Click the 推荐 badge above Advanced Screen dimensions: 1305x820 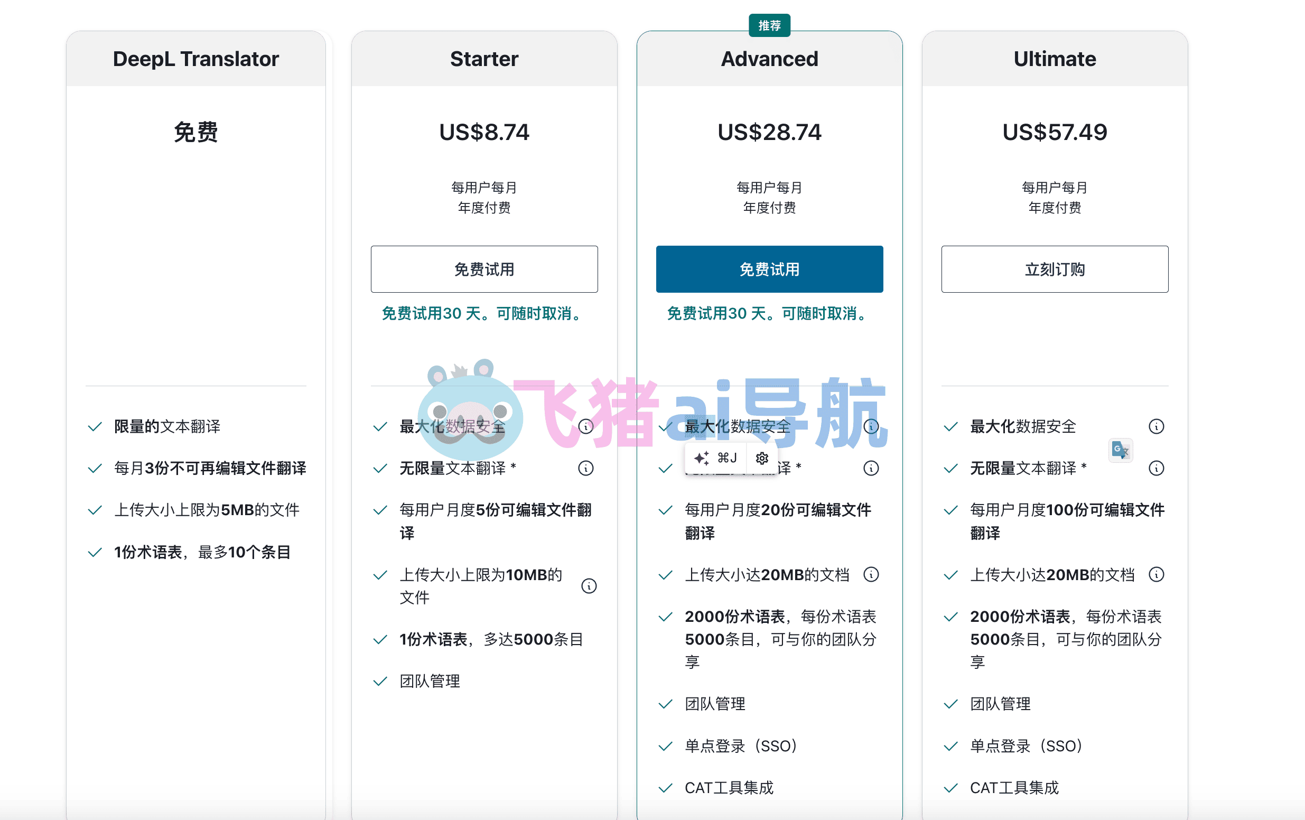coord(769,25)
